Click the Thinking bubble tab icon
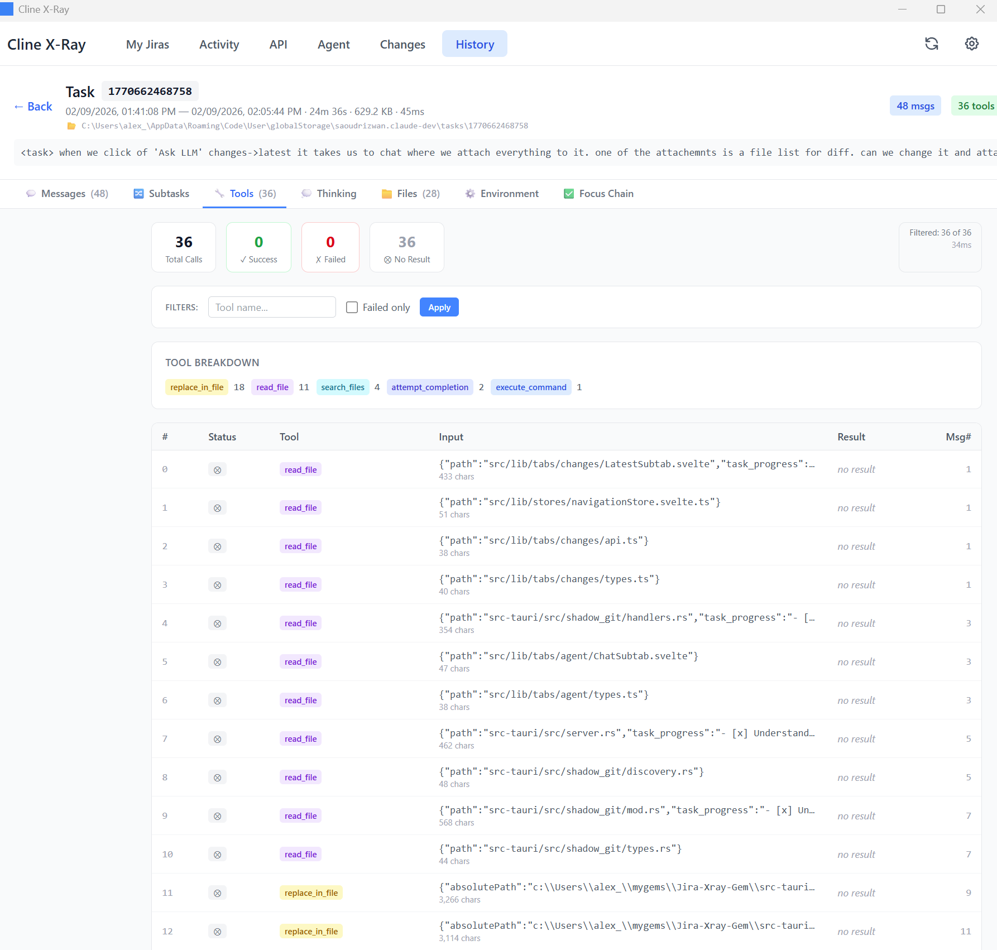 pyautogui.click(x=306, y=194)
